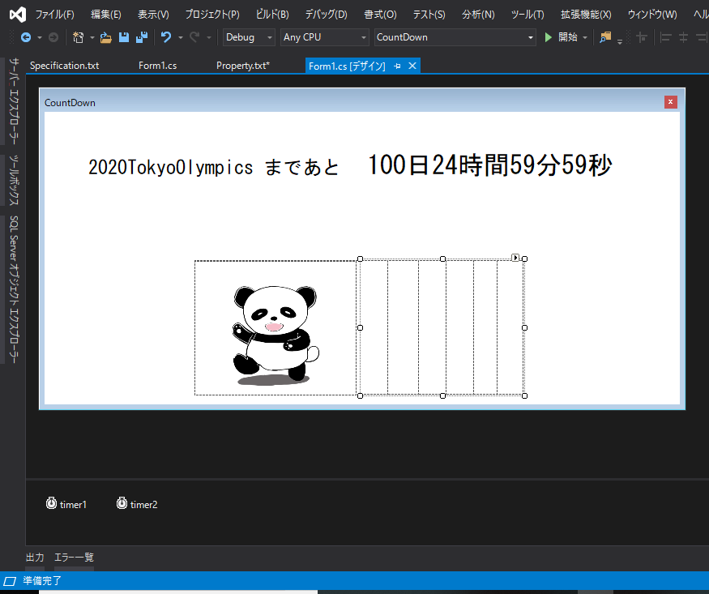This screenshot has height=594, width=709.
Task: Select the timer2 component in tray
Action: pos(137,504)
